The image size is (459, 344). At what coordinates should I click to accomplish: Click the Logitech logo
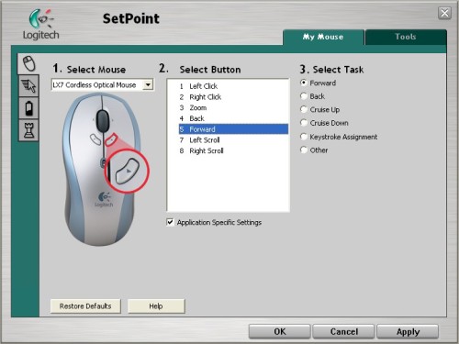41,25
